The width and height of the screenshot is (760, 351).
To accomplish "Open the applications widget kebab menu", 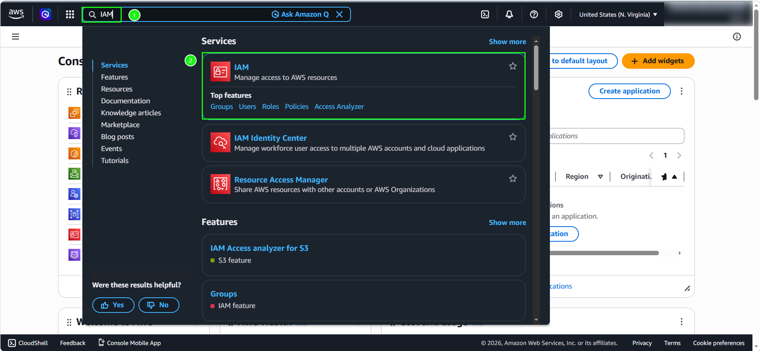I will pyautogui.click(x=682, y=91).
